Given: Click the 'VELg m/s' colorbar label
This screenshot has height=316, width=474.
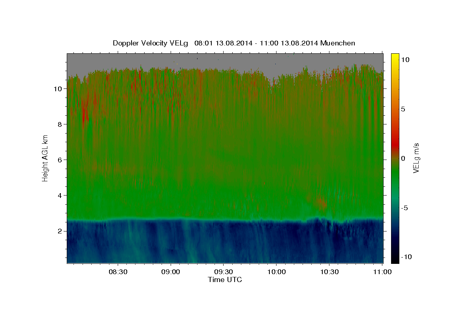Looking at the screenshot, I should 416,158.
